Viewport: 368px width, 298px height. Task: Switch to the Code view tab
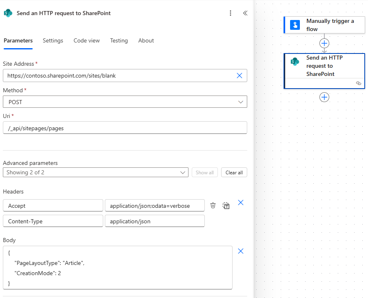86,41
